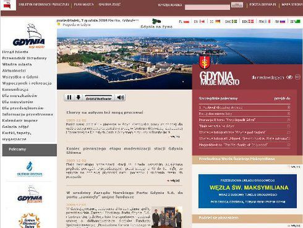Click the round icon right of the eye
The image size is (303, 228).
click(297, 77)
